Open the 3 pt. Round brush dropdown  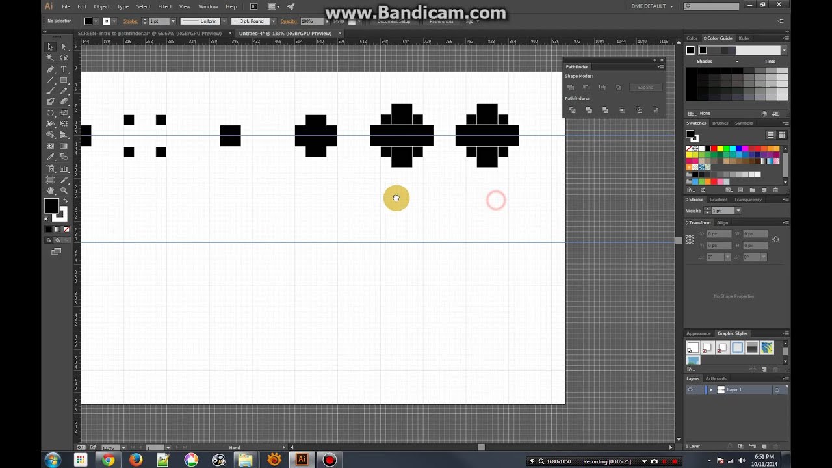[x=274, y=21]
